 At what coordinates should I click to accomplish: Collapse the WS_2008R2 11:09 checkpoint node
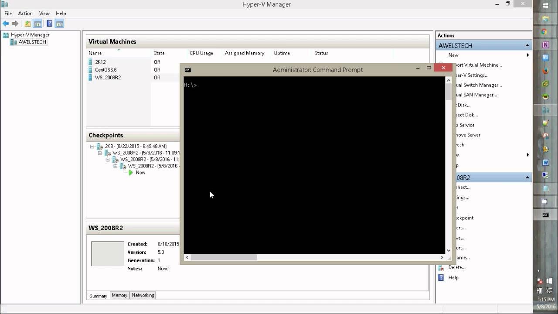[100, 153]
